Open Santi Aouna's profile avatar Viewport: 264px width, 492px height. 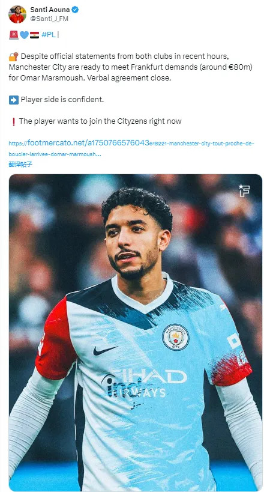(x=17, y=14)
